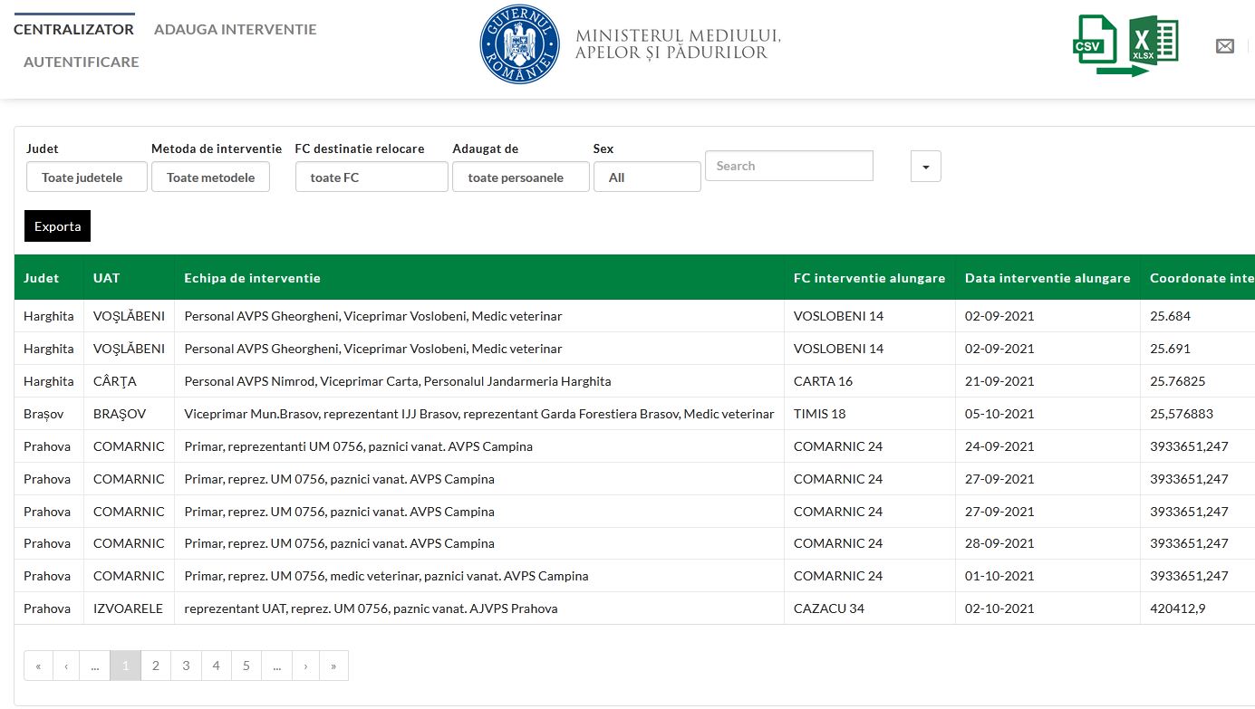The image size is (1255, 709).
Task: Go to page 3 in pagination
Action: [186, 666]
